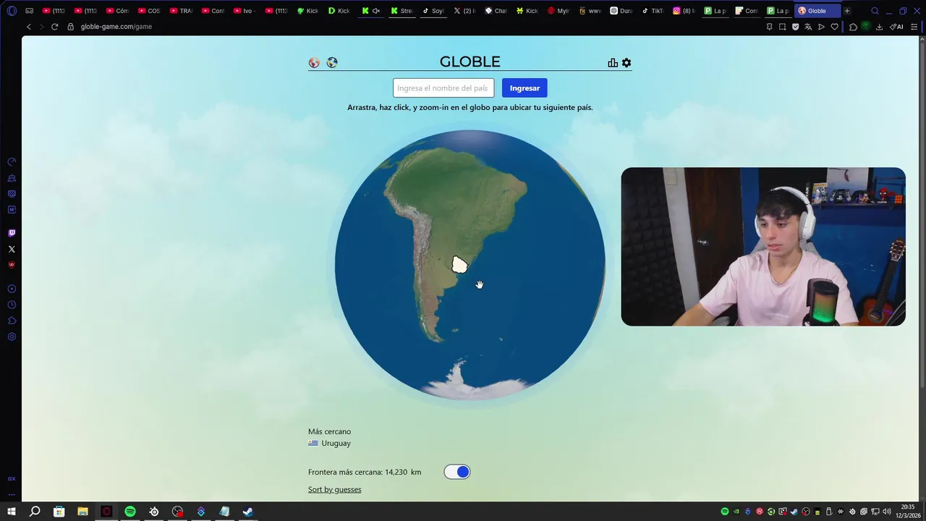Image resolution: width=926 pixels, height=521 pixels.
Task: Open GX Corner at sidebar bottom
Action: pyautogui.click(x=12, y=479)
